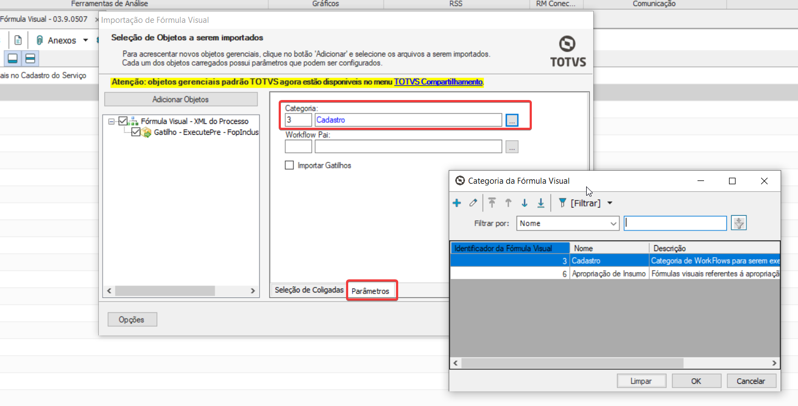Click the Workflow Pai description field

click(408, 146)
